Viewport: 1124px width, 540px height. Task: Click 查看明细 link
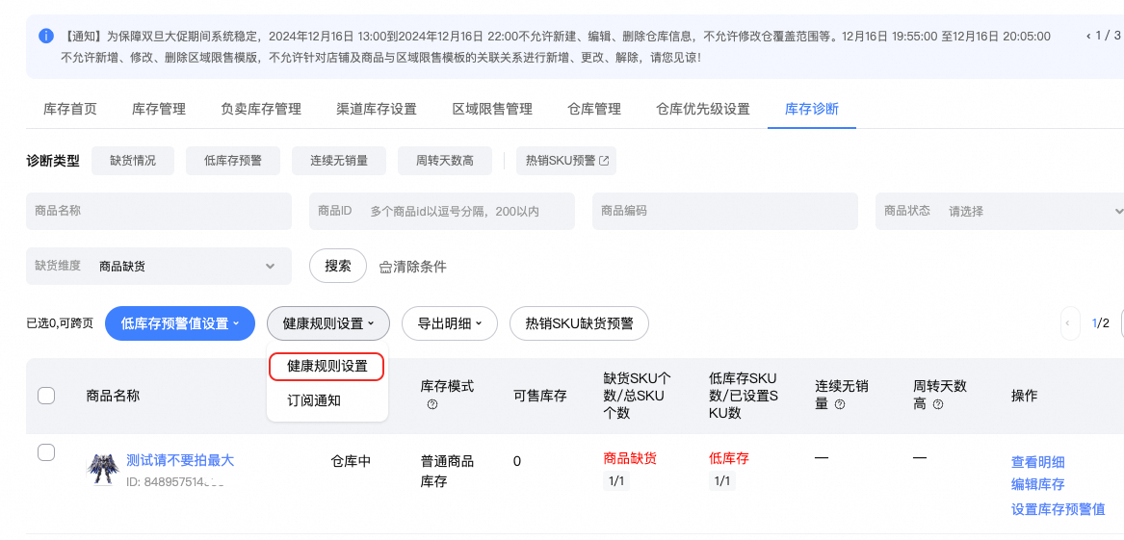point(1037,462)
